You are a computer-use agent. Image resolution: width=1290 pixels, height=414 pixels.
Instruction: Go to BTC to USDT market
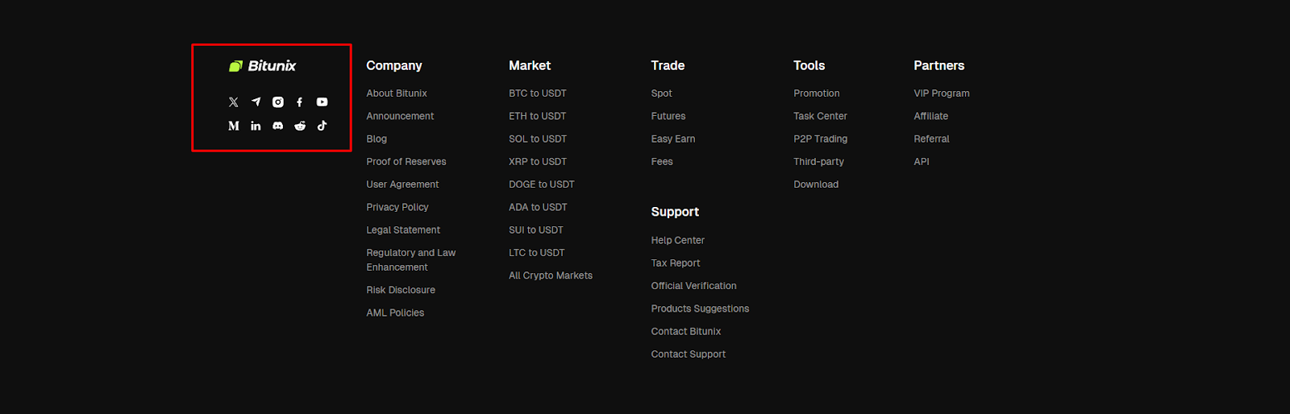[x=537, y=93]
